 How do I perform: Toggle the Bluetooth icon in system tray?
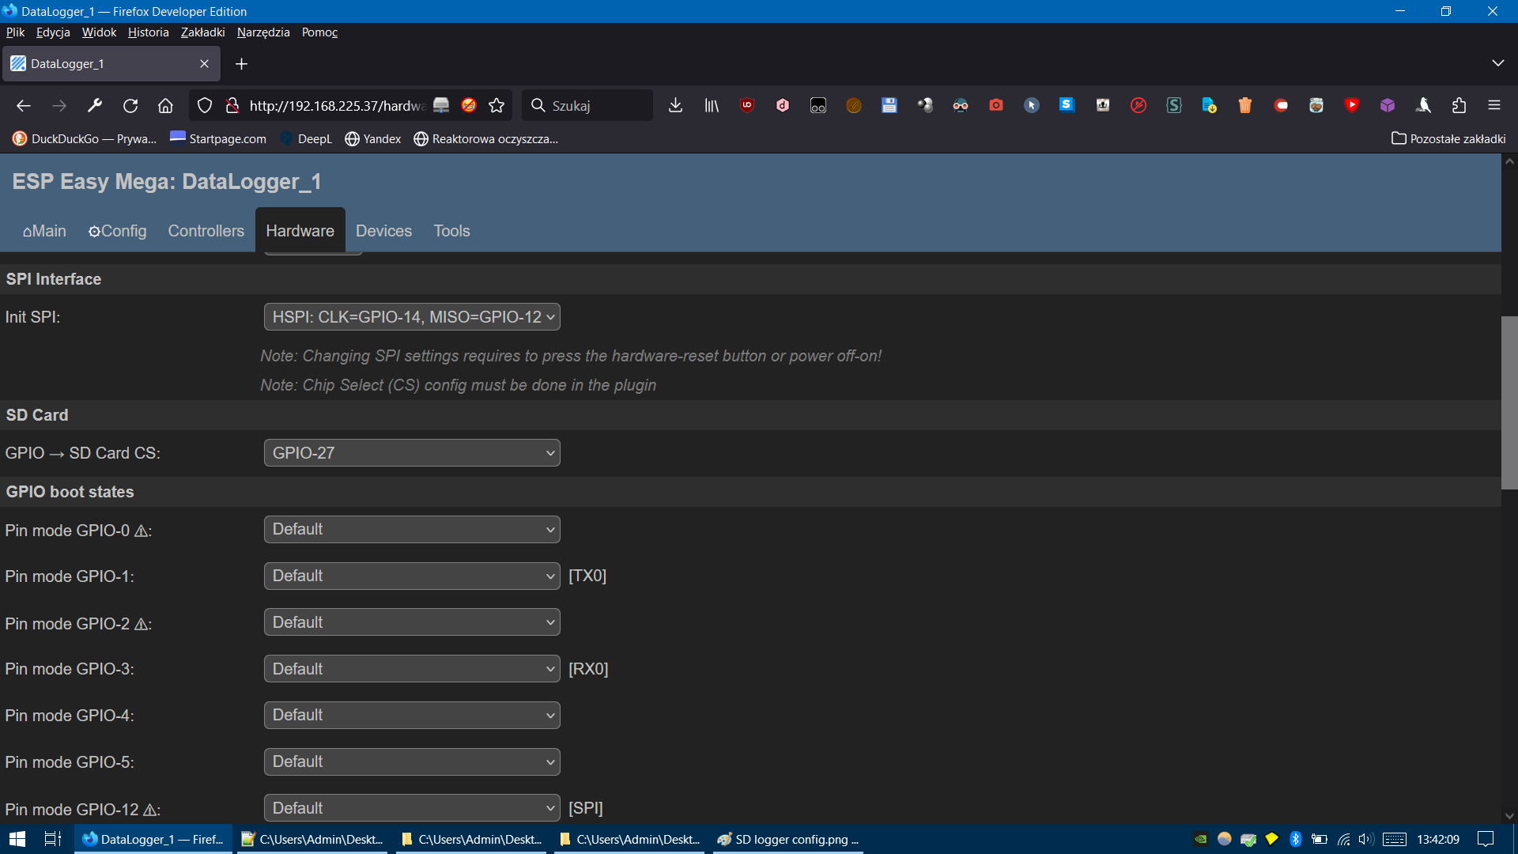point(1295,840)
